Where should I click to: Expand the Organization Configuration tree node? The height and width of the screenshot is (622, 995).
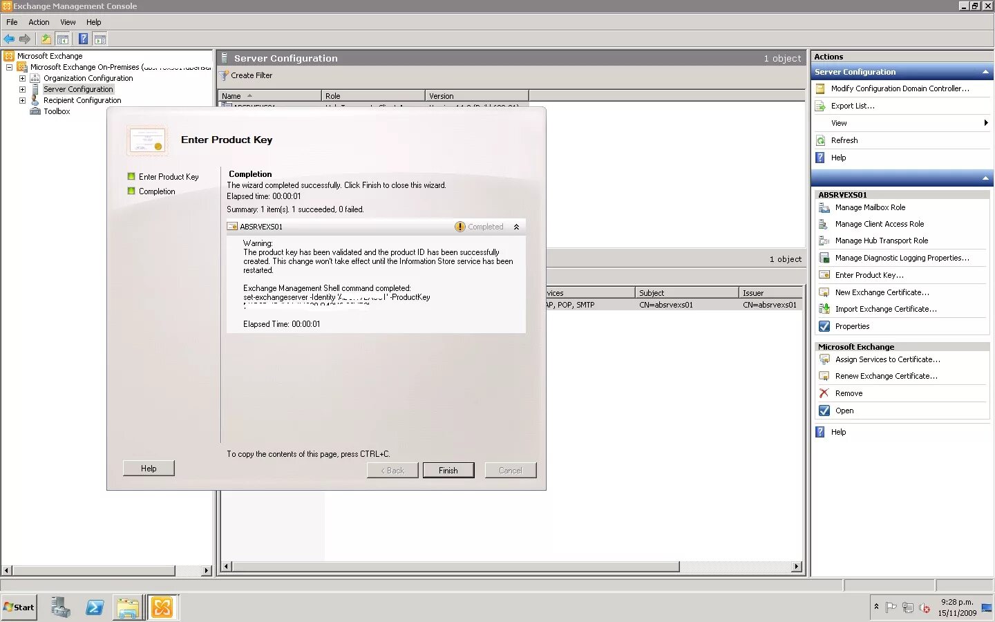click(22, 78)
